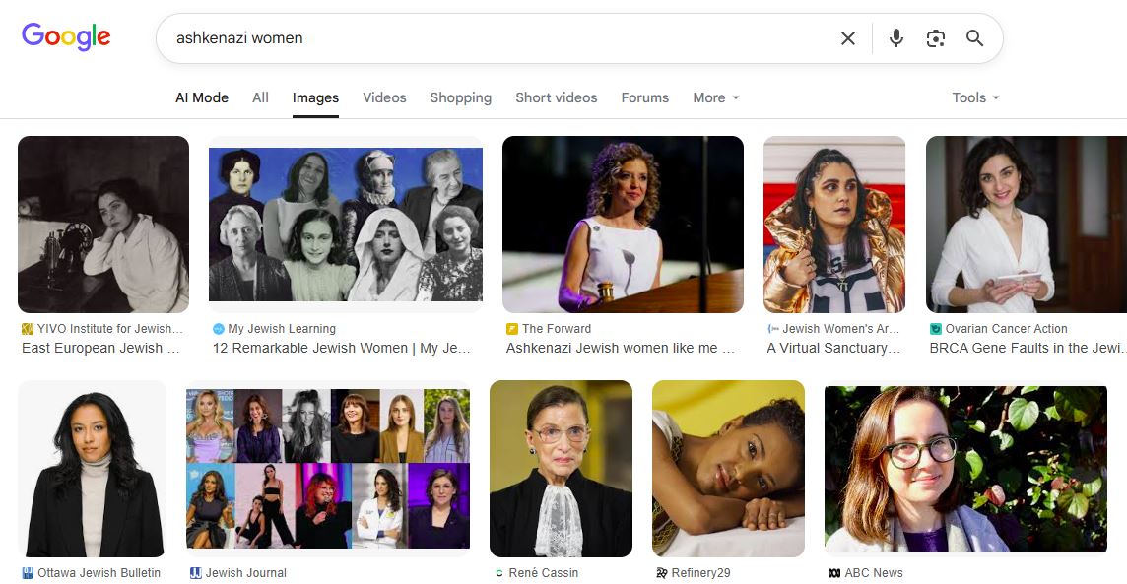1127x584 pixels.
Task: Open the René Cassin judge portrait image
Action: [562, 469]
